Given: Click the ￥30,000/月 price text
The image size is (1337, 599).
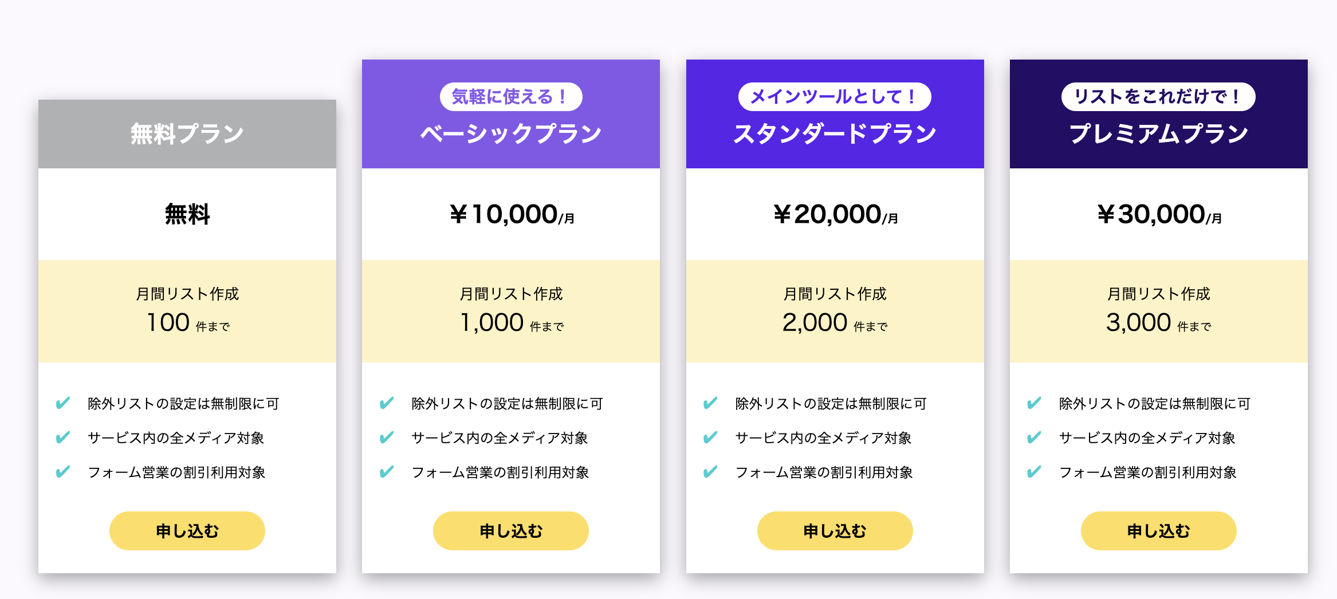Looking at the screenshot, I should coord(1159,215).
